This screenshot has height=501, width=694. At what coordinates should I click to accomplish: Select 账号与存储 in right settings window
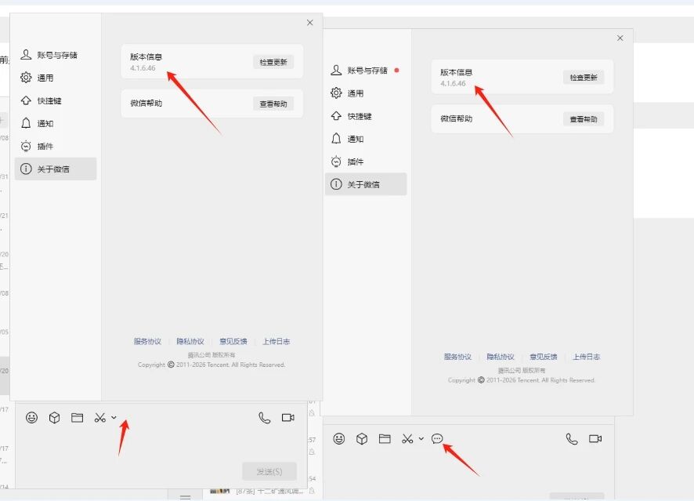tap(366, 71)
